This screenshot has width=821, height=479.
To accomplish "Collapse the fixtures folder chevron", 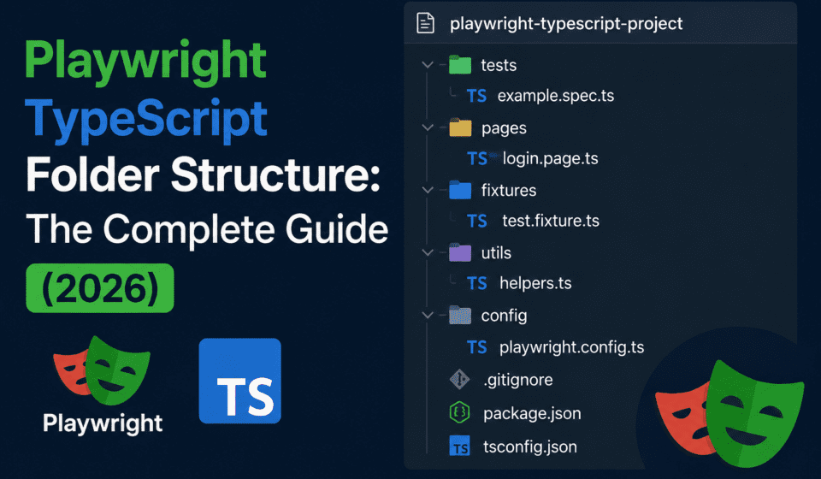I will 428,190.
